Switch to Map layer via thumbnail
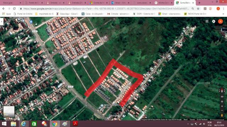Image resolution: width=227 pixels, height=127 pixels. pos(9,111)
